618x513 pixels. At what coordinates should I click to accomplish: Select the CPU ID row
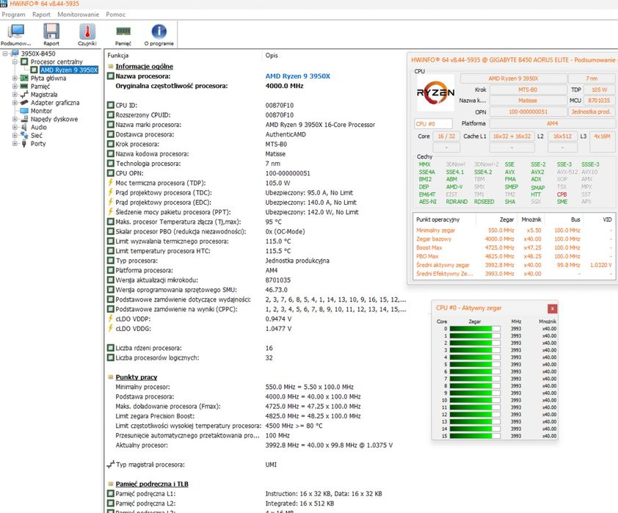[x=256, y=106]
